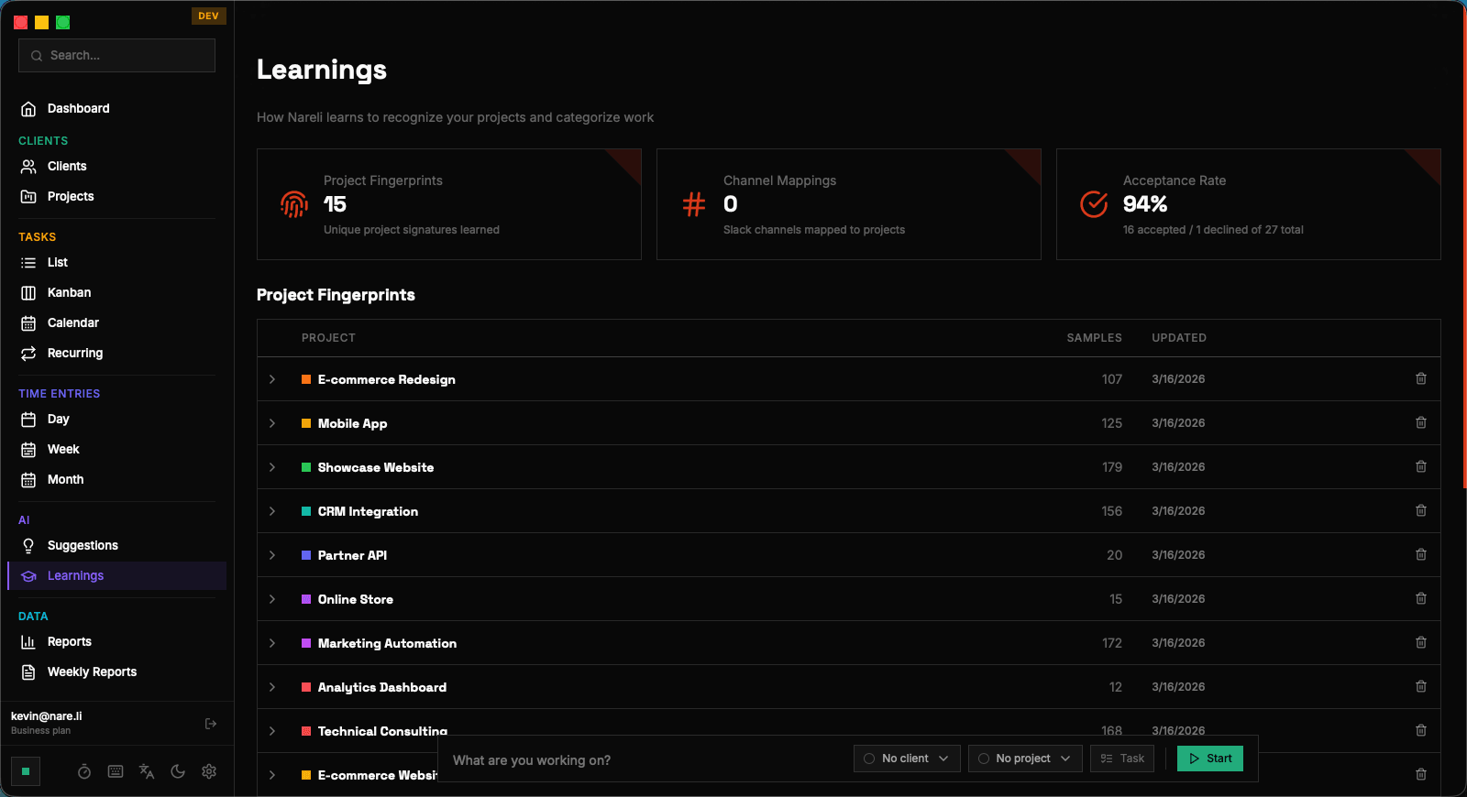Image resolution: width=1467 pixels, height=797 pixels.
Task: Open the language translate icon
Action: 147,771
